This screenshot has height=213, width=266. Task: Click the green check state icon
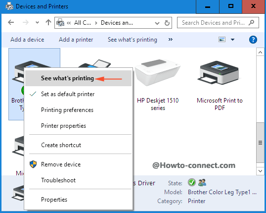coord(192,183)
